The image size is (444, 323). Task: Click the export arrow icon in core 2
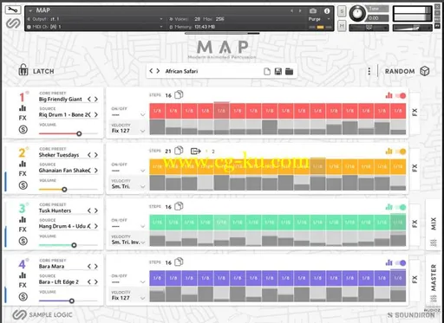pyautogui.click(x=196, y=151)
